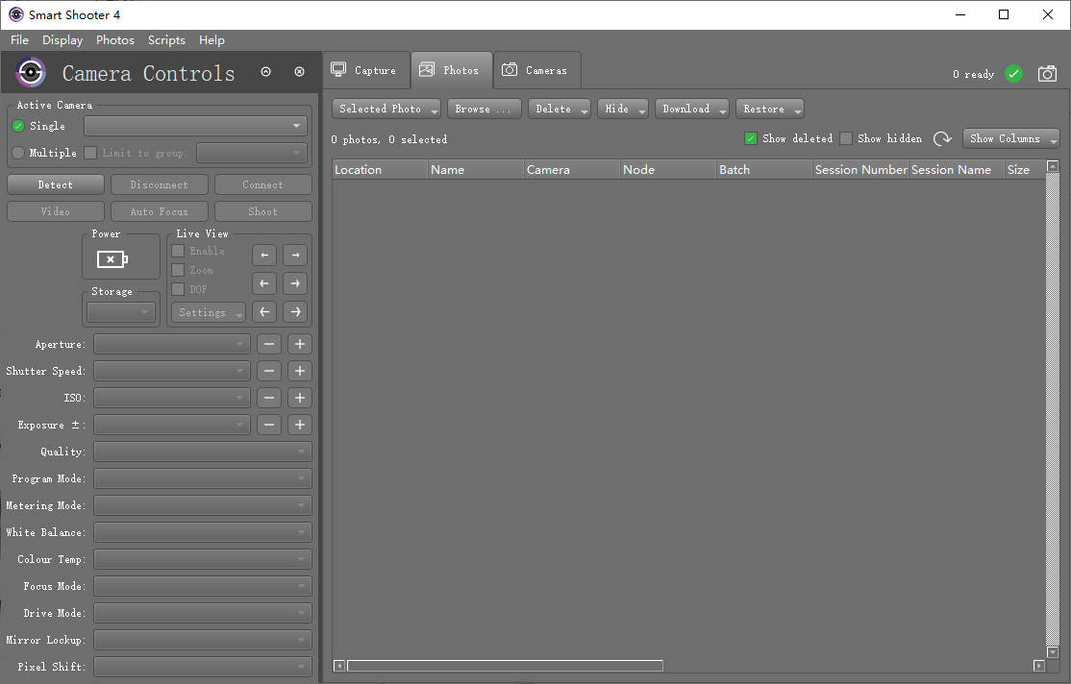Open the Restore dropdown button
The width and height of the screenshot is (1071, 684).
[770, 109]
